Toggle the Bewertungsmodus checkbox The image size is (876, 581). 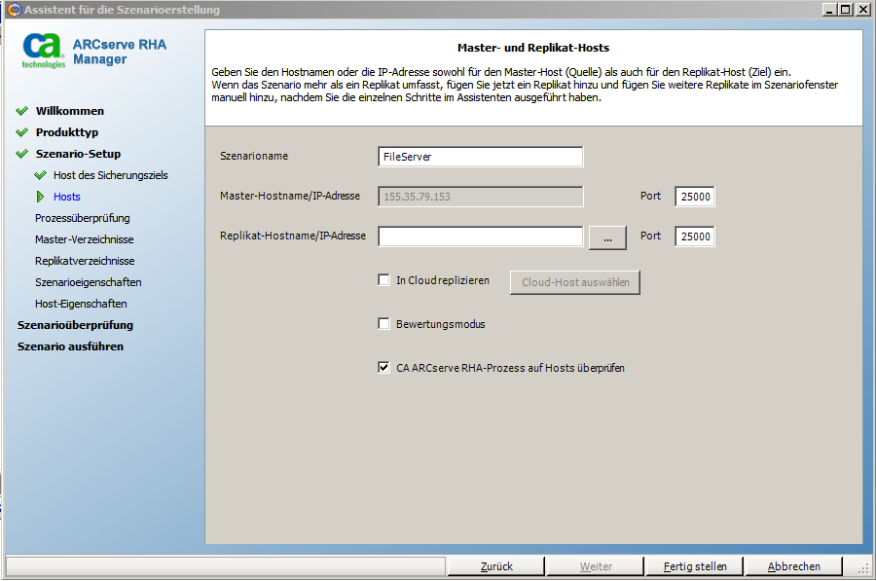point(383,324)
